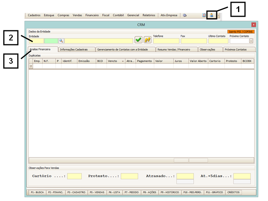Viewport: 268px width, 201px height.
Task: Click the CRÉDITOS button
Action: point(233,192)
